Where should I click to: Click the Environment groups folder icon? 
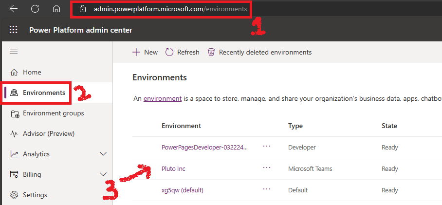[15, 113]
